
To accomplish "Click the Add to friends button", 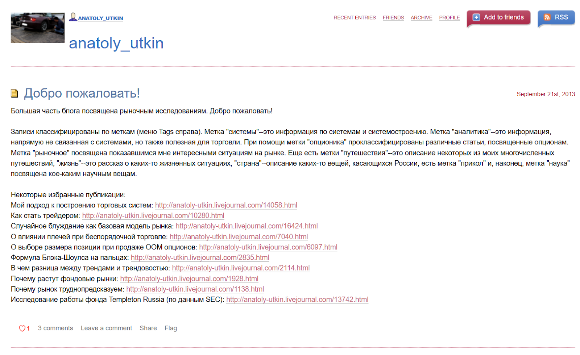I will [499, 17].
